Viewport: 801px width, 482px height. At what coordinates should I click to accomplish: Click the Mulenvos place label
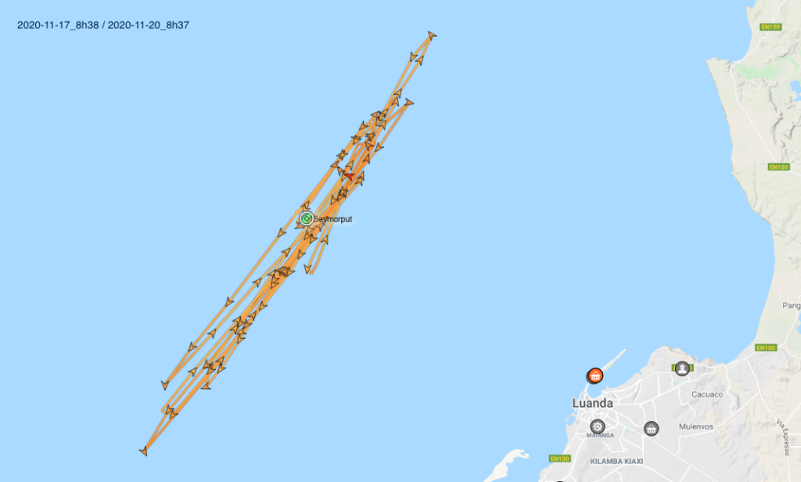pyautogui.click(x=695, y=426)
